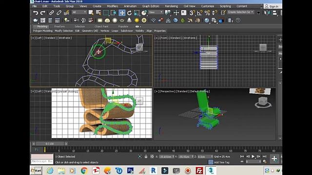The height and width of the screenshot is (175, 312).
Task: Toggle the Angle Snap button
Action: click(x=199, y=13)
